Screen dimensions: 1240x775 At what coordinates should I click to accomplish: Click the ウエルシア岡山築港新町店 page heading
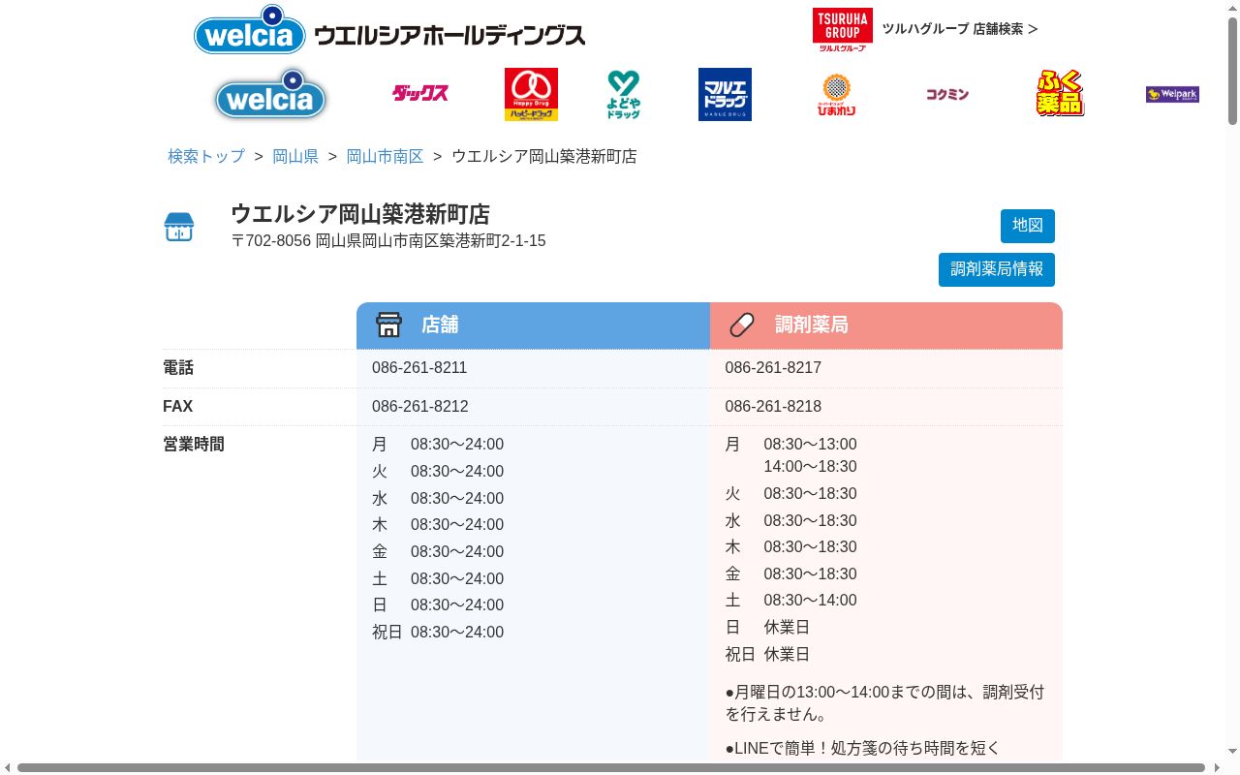click(360, 214)
